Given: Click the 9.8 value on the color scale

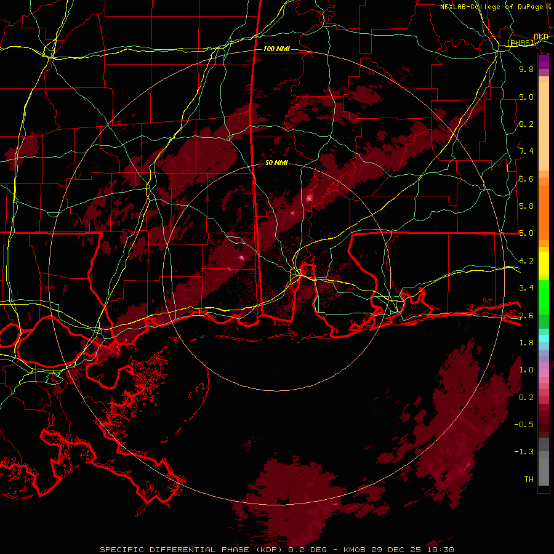Looking at the screenshot, I should click(x=526, y=70).
